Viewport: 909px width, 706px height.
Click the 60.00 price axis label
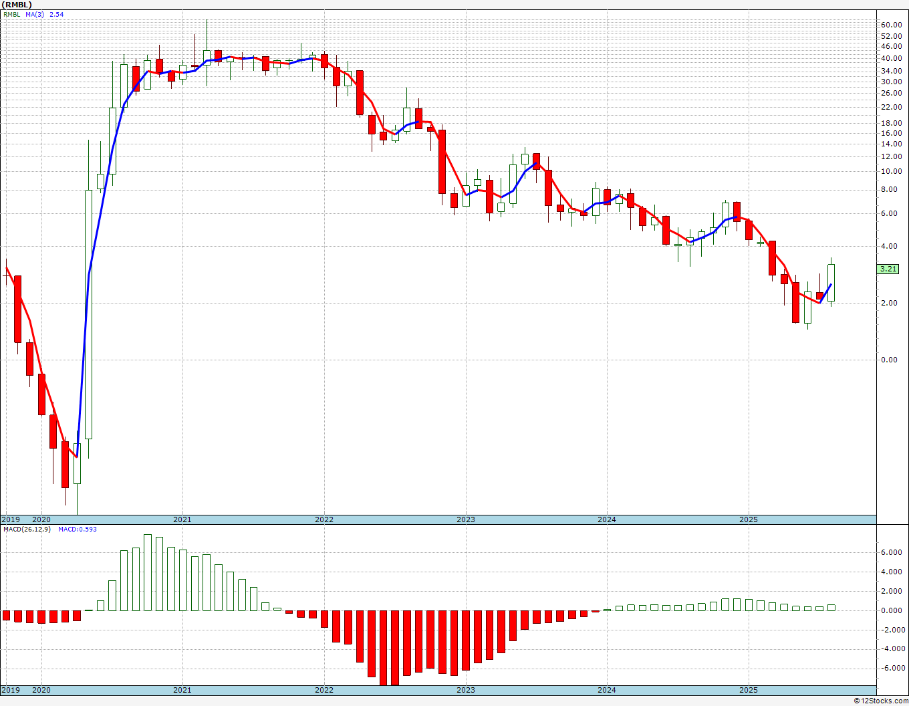(x=892, y=25)
